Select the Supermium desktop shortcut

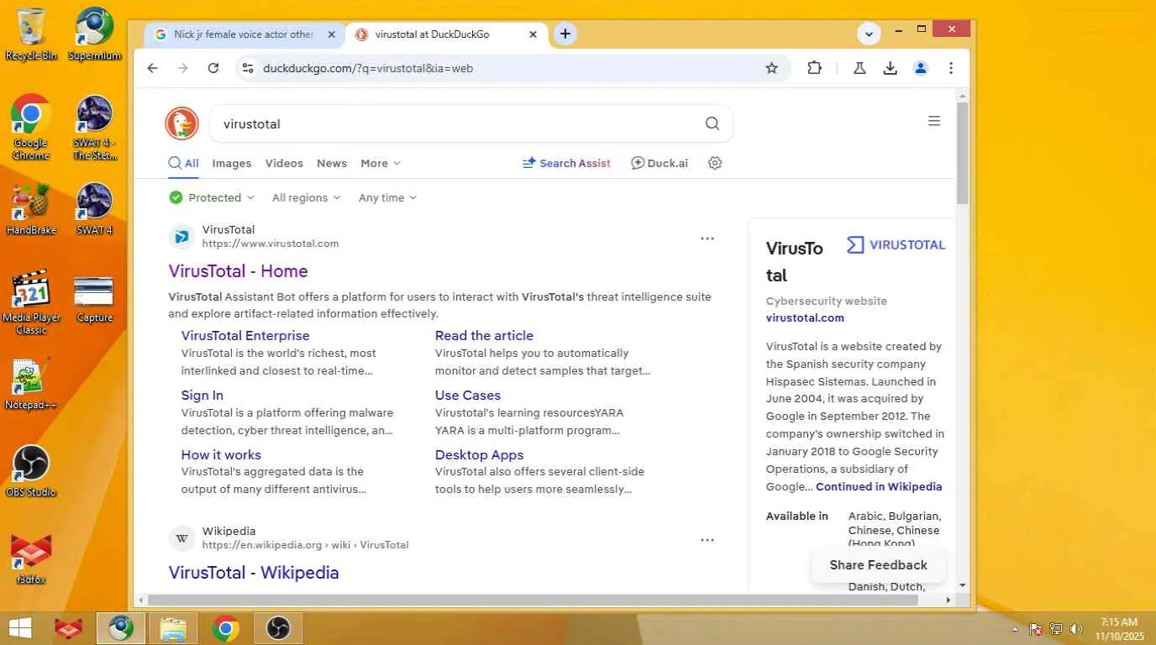[94, 34]
